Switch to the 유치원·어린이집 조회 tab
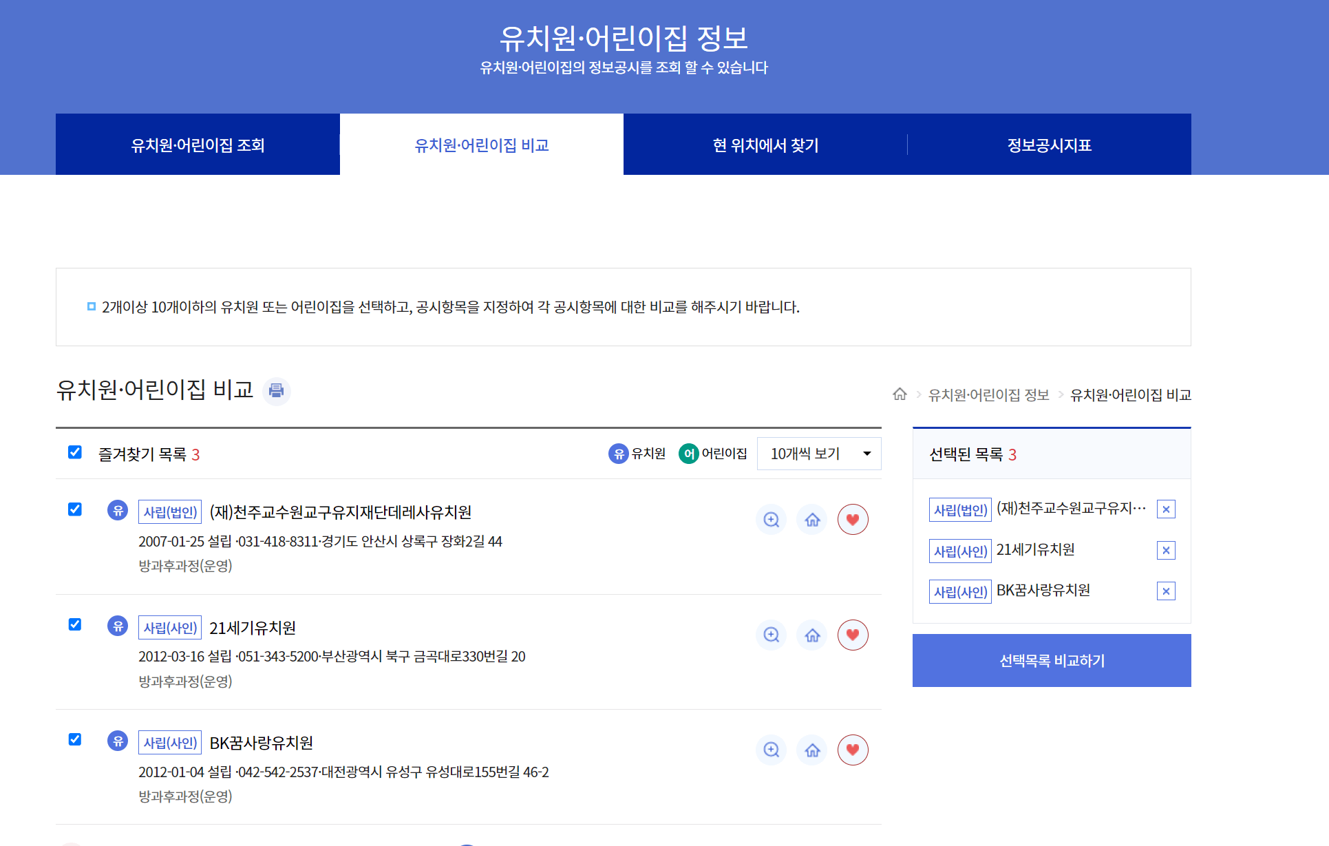Image resolution: width=1329 pixels, height=846 pixels. click(x=198, y=144)
